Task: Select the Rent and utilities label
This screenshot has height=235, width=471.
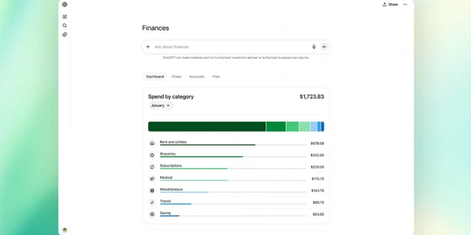Action: point(173,142)
